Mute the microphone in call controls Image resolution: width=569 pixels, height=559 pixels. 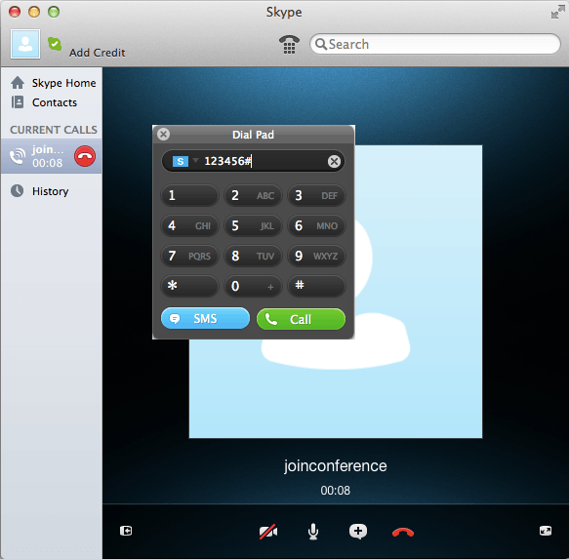pyautogui.click(x=313, y=532)
